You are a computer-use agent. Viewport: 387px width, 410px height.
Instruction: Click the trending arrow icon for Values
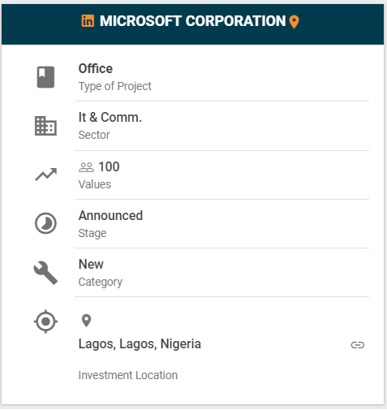coord(46,175)
